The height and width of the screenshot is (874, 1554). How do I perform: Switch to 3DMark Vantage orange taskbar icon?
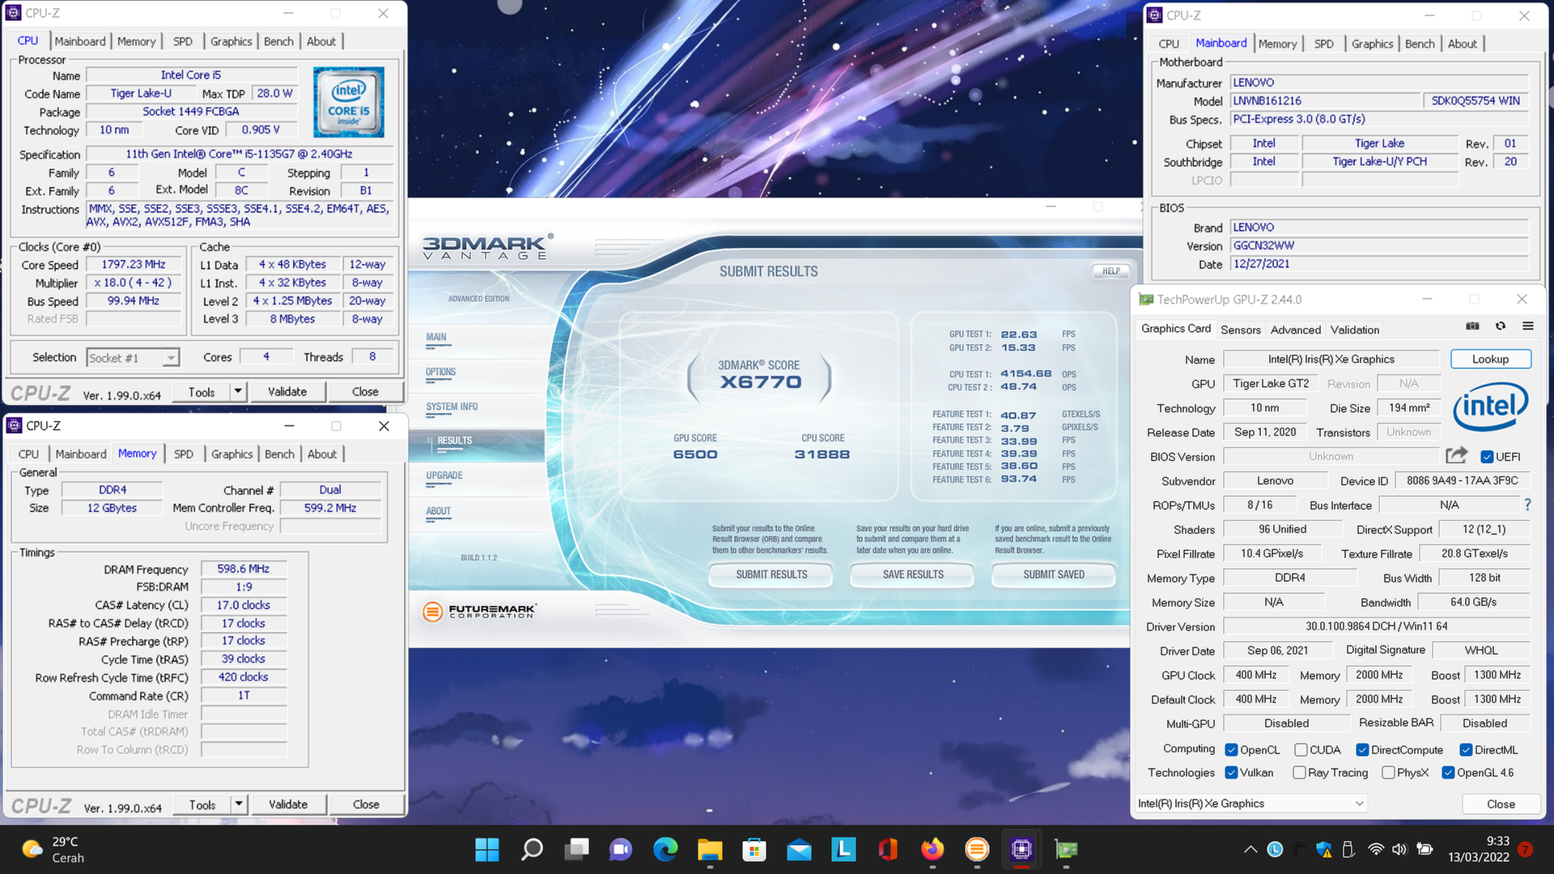[977, 850]
